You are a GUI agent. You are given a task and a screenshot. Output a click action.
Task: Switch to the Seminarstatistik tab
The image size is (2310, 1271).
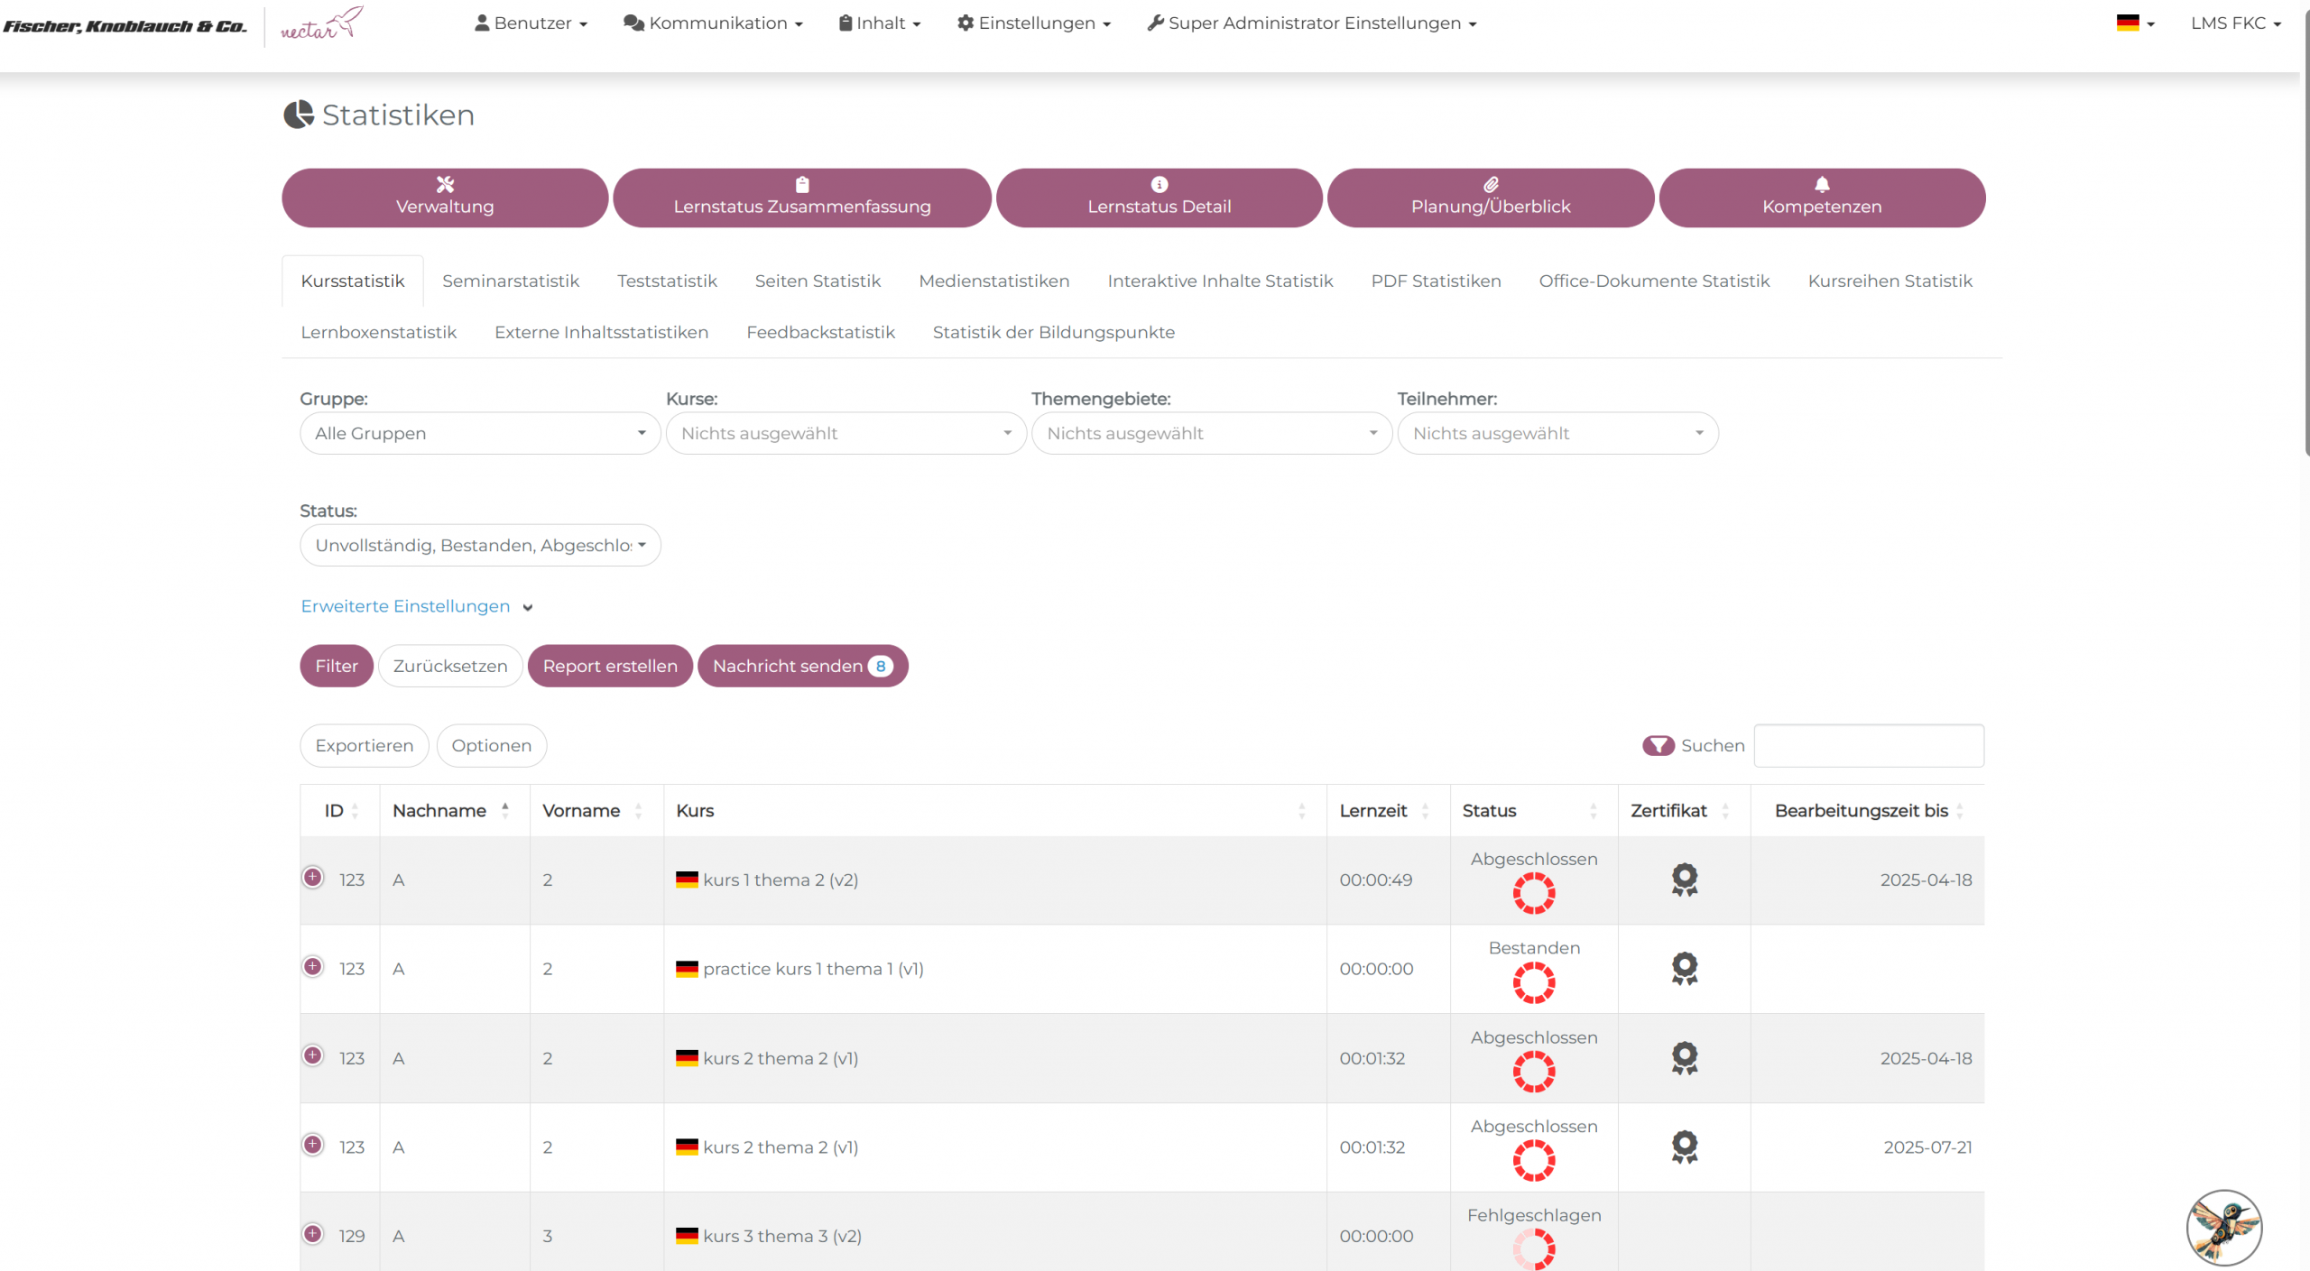tap(510, 281)
